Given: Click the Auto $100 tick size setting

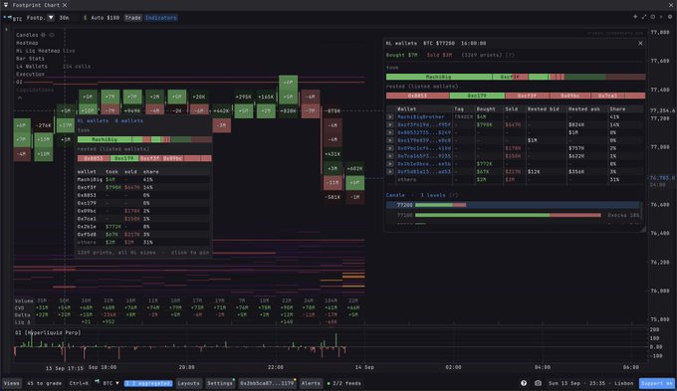Looking at the screenshot, I should point(105,18).
